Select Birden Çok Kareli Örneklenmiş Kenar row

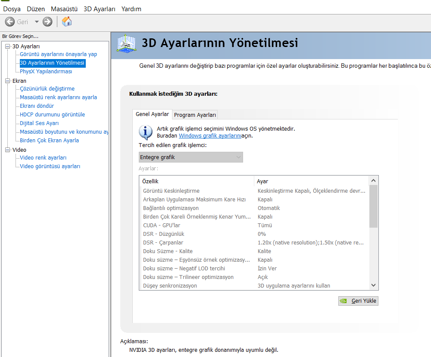[x=254, y=217]
